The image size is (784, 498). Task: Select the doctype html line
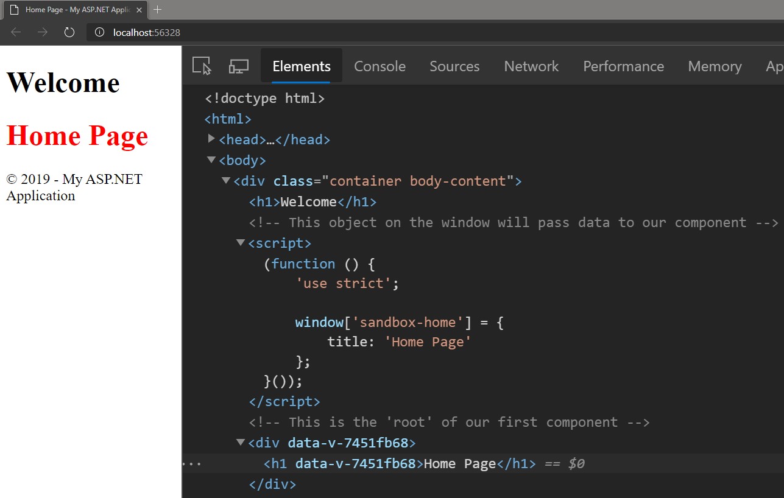[x=265, y=98]
